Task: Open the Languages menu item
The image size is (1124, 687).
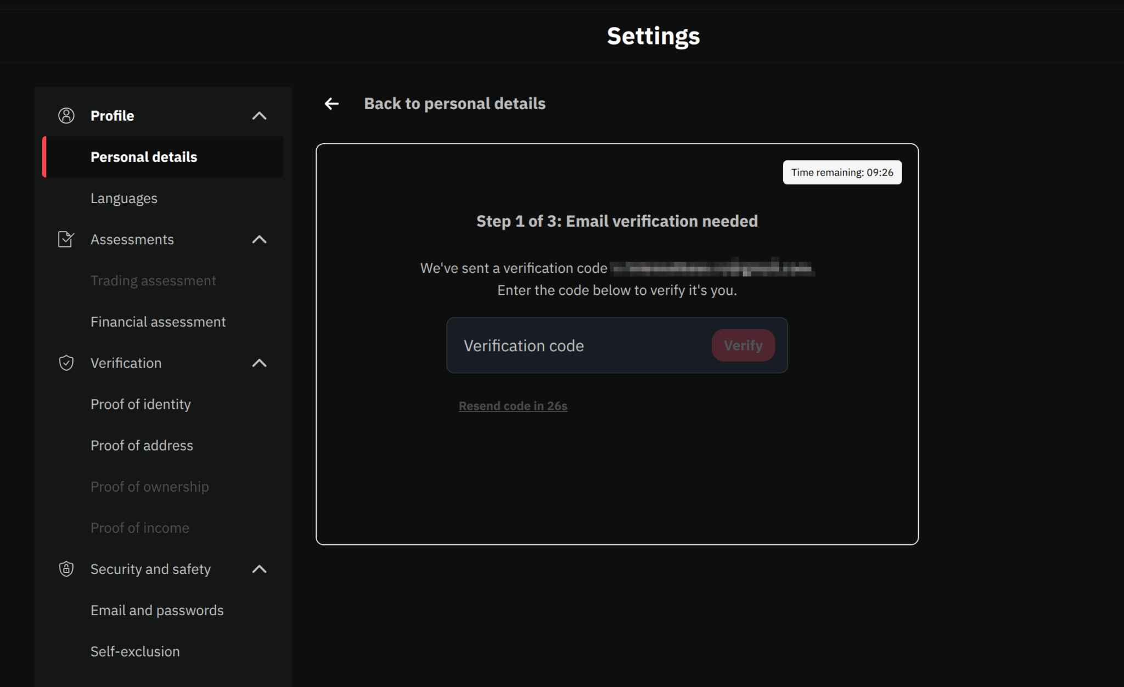Action: click(x=124, y=198)
